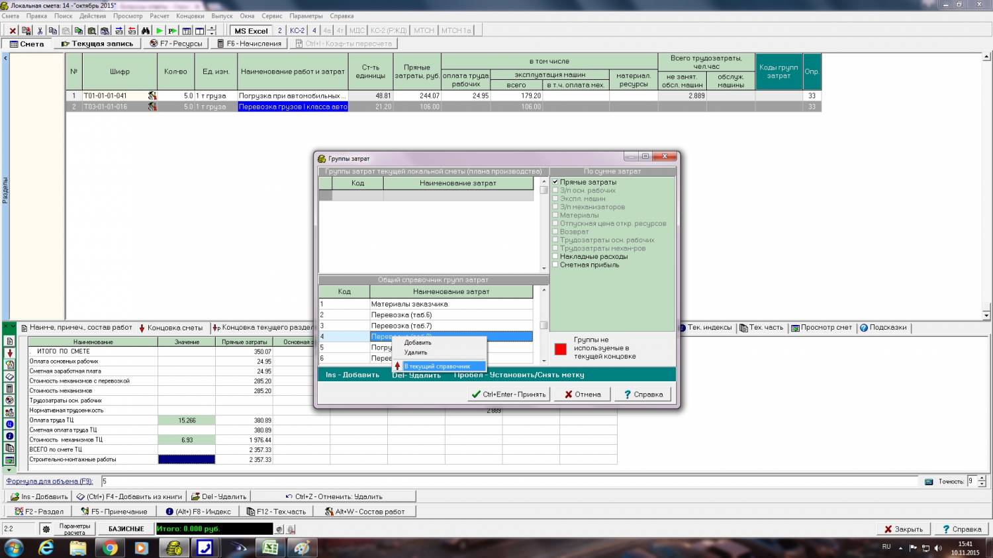
Task: Click the gear icon beside Параметры расчета
Action: pos(46,529)
